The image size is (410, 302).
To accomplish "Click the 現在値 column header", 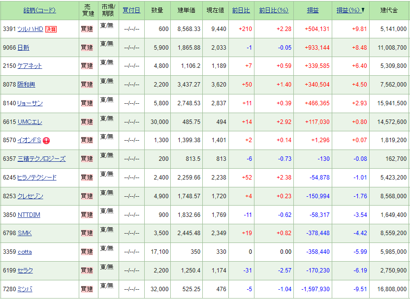I will [x=215, y=10].
